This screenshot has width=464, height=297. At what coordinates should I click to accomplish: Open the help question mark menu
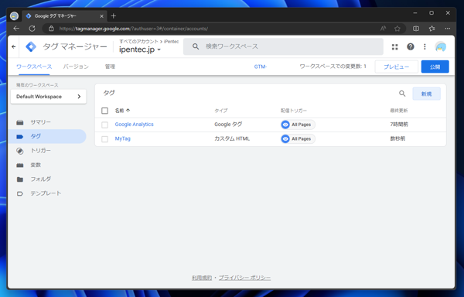click(x=410, y=46)
